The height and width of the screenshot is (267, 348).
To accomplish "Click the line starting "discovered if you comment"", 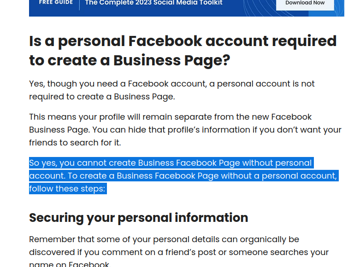I will click(178, 252).
